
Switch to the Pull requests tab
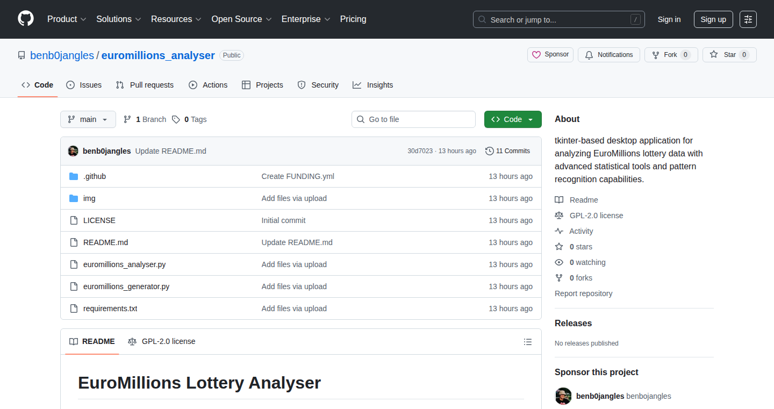click(145, 85)
